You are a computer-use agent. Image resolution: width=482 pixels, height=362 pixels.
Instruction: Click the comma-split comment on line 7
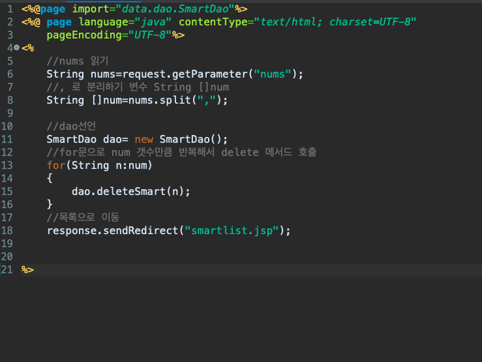point(138,87)
